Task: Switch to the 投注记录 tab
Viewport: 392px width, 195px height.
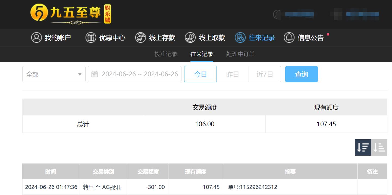Action: coord(166,54)
